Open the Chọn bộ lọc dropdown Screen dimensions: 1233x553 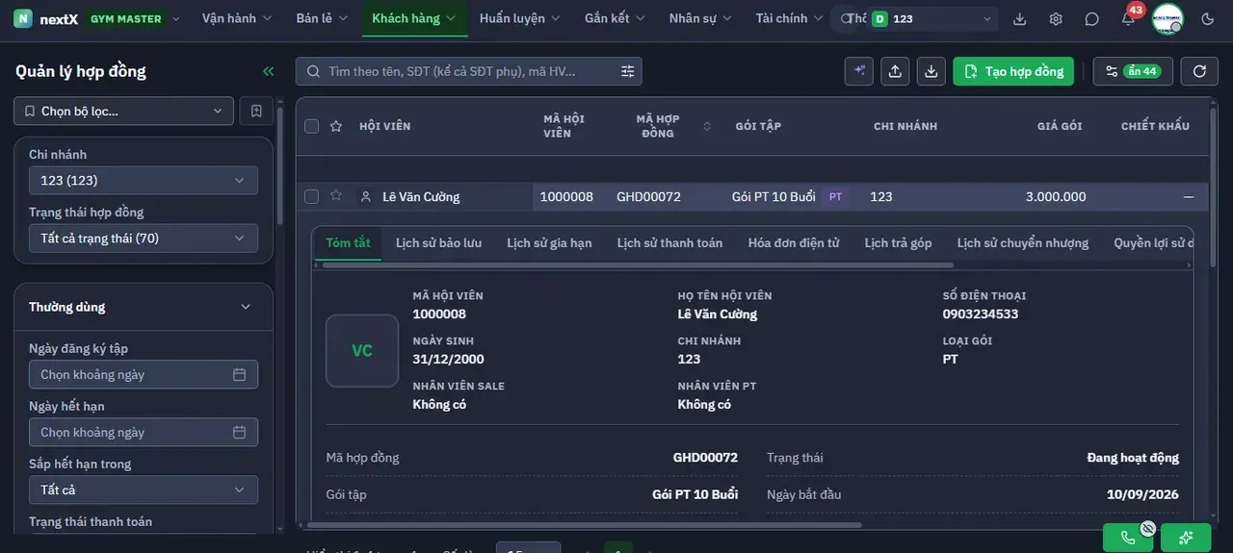click(x=123, y=111)
